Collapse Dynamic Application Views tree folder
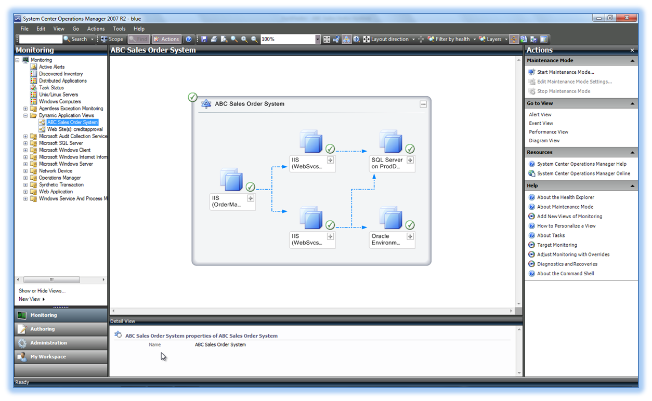Screen dimensions: 652x401 [x=25, y=115]
